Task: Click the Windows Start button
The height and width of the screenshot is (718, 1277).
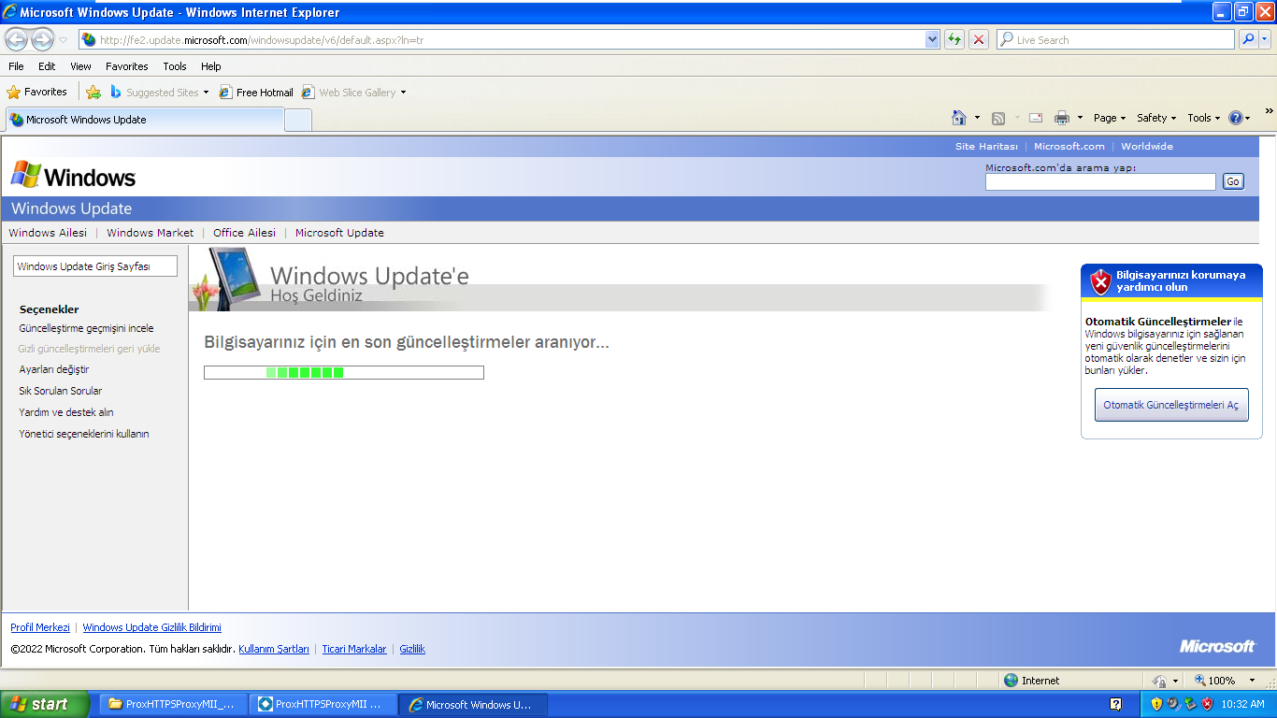Action: tap(44, 704)
